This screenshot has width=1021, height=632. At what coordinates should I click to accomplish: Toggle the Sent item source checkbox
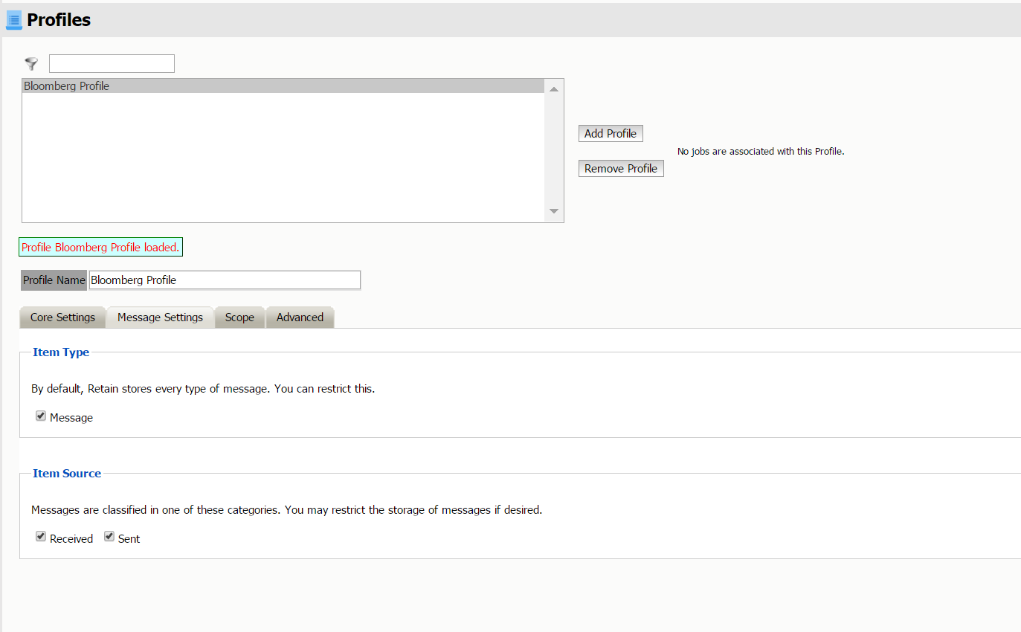(x=109, y=537)
